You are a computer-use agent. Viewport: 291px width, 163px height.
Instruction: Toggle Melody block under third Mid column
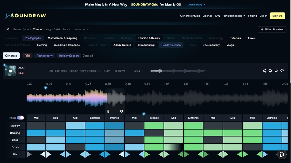[x=75, y=126]
